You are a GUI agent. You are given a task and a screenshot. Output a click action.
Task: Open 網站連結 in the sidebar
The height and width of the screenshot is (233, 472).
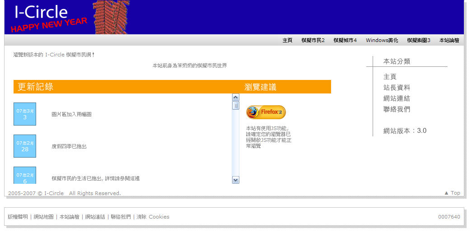tap(397, 98)
